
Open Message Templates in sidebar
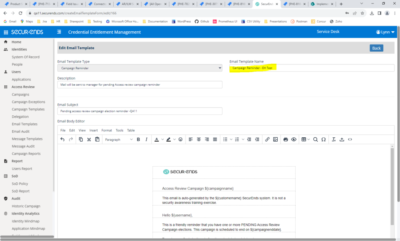click(27, 139)
